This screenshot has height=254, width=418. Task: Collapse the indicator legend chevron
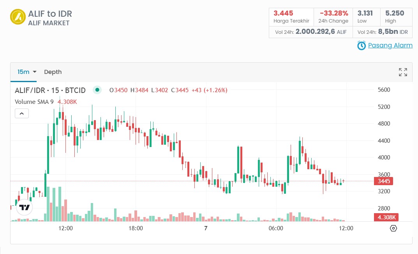[x=22, y=114]
